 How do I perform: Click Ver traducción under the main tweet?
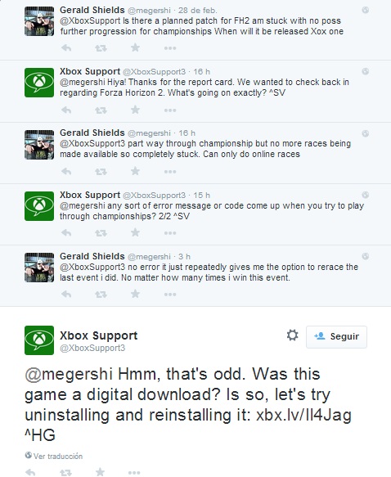pos(54,456)
